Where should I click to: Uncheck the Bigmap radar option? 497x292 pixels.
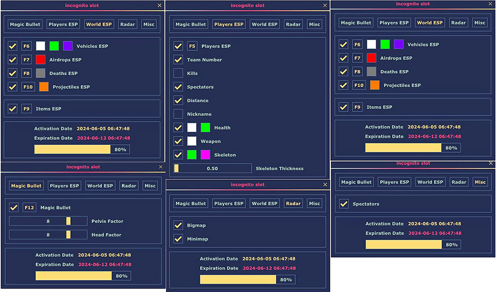(x=178, y=225)
